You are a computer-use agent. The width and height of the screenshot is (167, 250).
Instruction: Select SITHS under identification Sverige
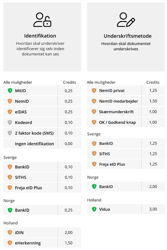point(42,177)
